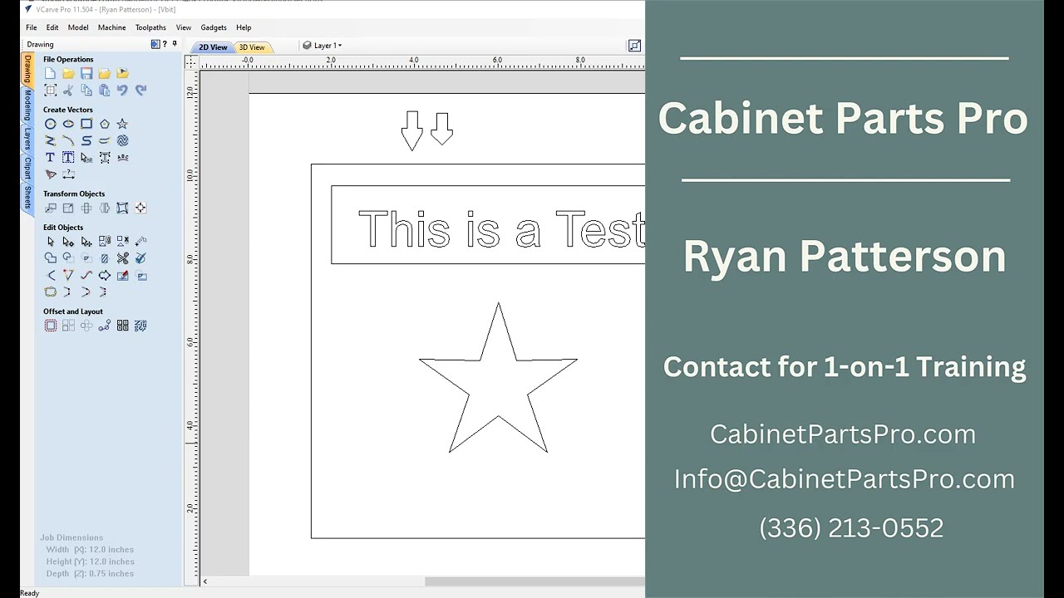The height and width of the screenshot is (598, 1064).
Task: Open the Gadgets menu
Action: [214, 27]
